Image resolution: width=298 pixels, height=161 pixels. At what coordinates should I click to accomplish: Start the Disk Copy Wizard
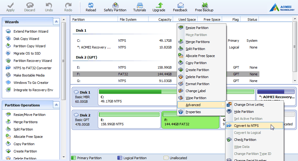[26, 39]
